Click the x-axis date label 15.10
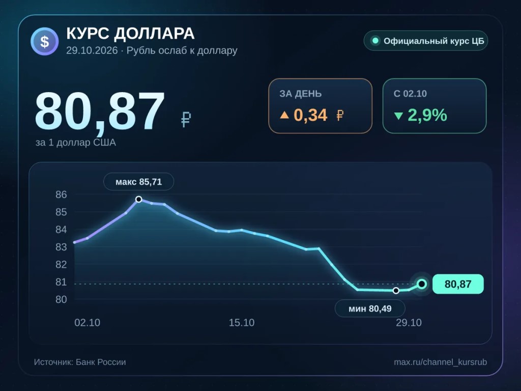Screen dimensions: 521x391 242,322
